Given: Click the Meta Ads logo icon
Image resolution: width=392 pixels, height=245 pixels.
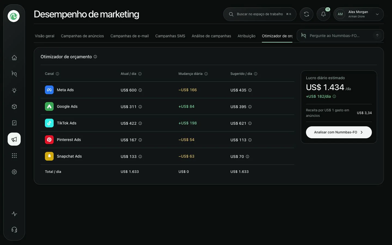Looking at the screenshot, I should pyautogui.click(x=49, y=90).
